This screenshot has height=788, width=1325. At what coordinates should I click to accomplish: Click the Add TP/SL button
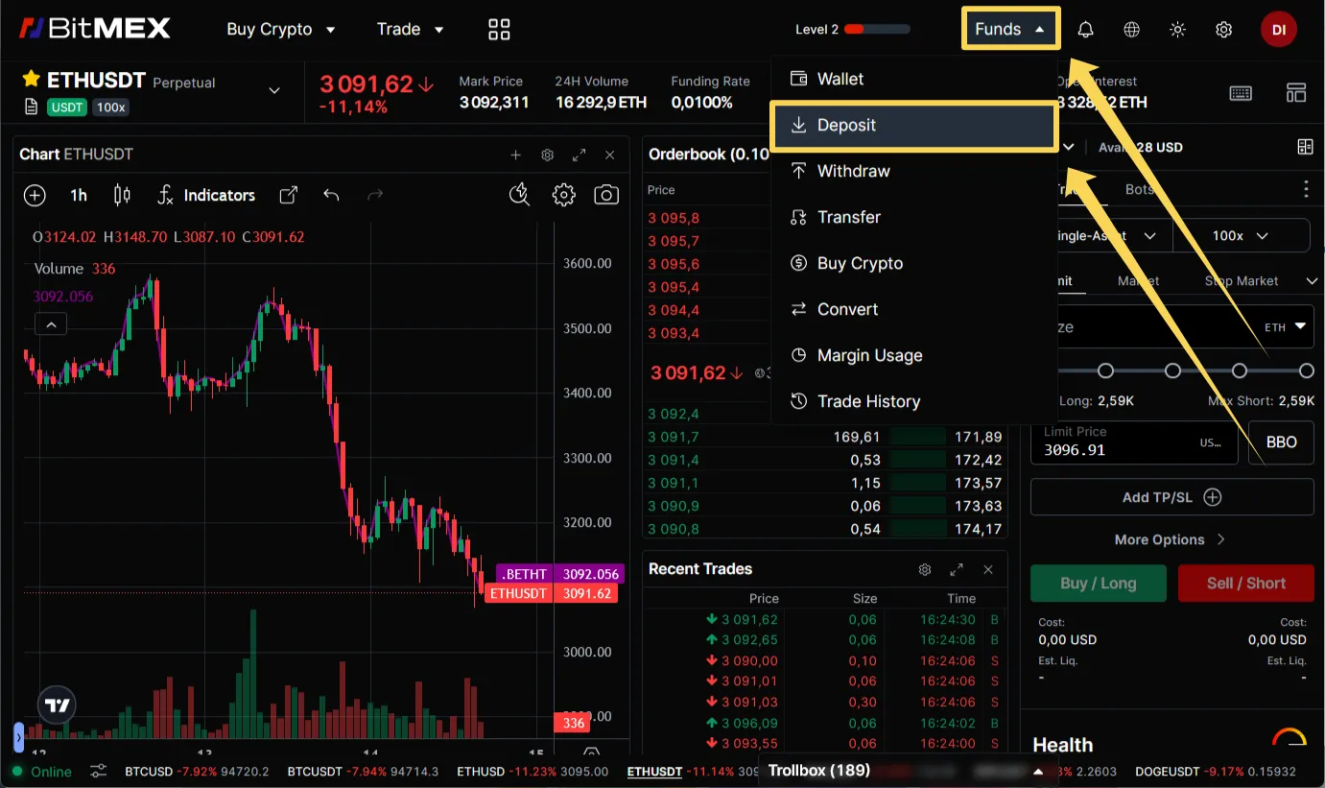click(x=1171, y=497)
